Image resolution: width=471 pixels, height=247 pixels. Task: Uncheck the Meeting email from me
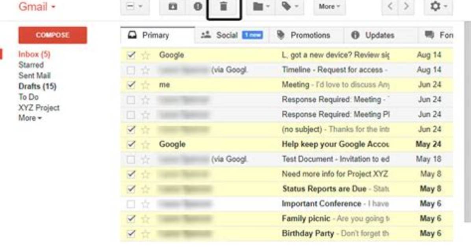click(131, 85)
